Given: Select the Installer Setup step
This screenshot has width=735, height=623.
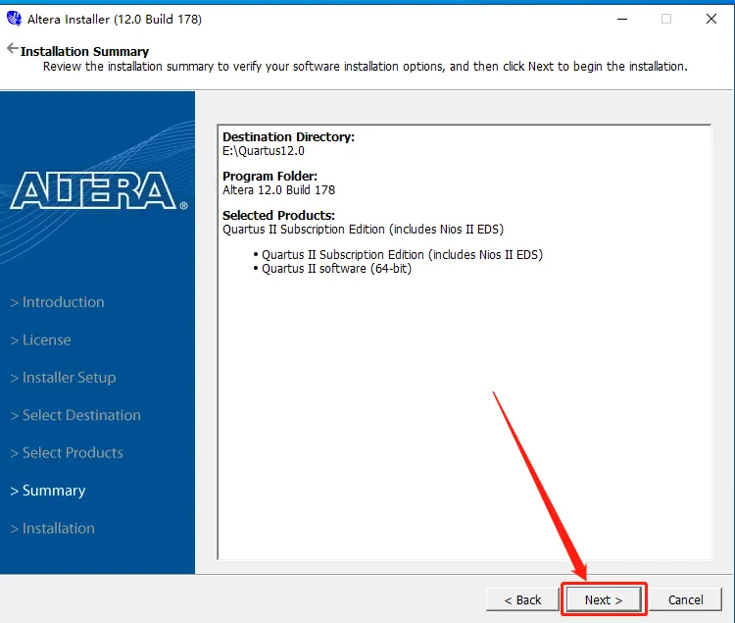Looking at the screenshot, I should 63,377.
